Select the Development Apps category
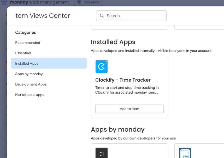Image resolution: width=224 pixels, height=158 pixels. click(x=49, y=84)
